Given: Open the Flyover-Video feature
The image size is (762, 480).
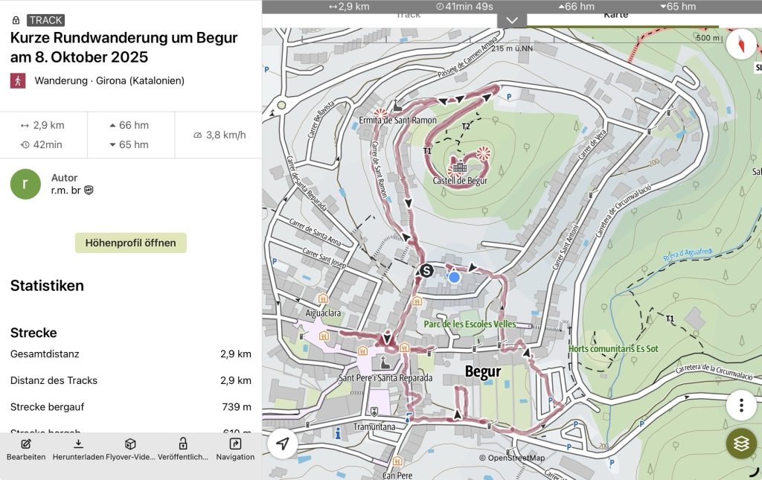Looking at the screenshot, I should [130, 444].
